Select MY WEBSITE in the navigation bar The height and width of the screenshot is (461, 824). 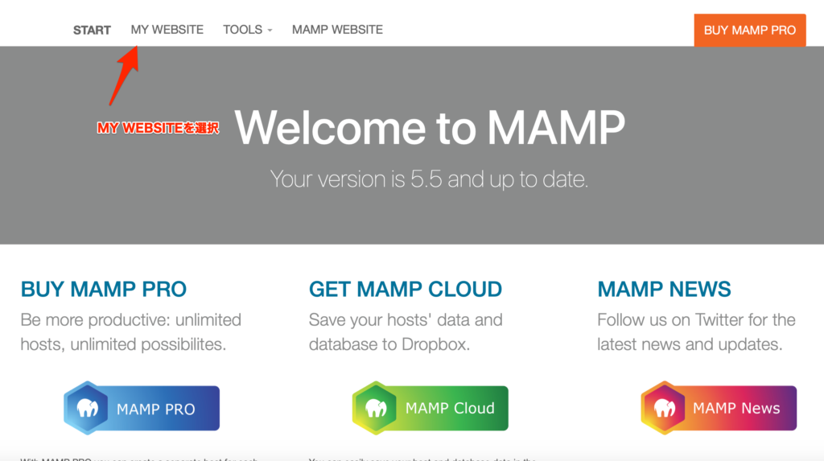click(167, 30)
